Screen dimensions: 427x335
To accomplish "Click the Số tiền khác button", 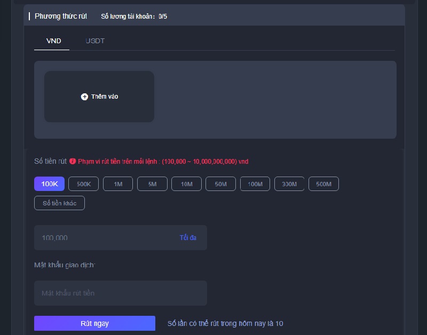I will 59,203.
